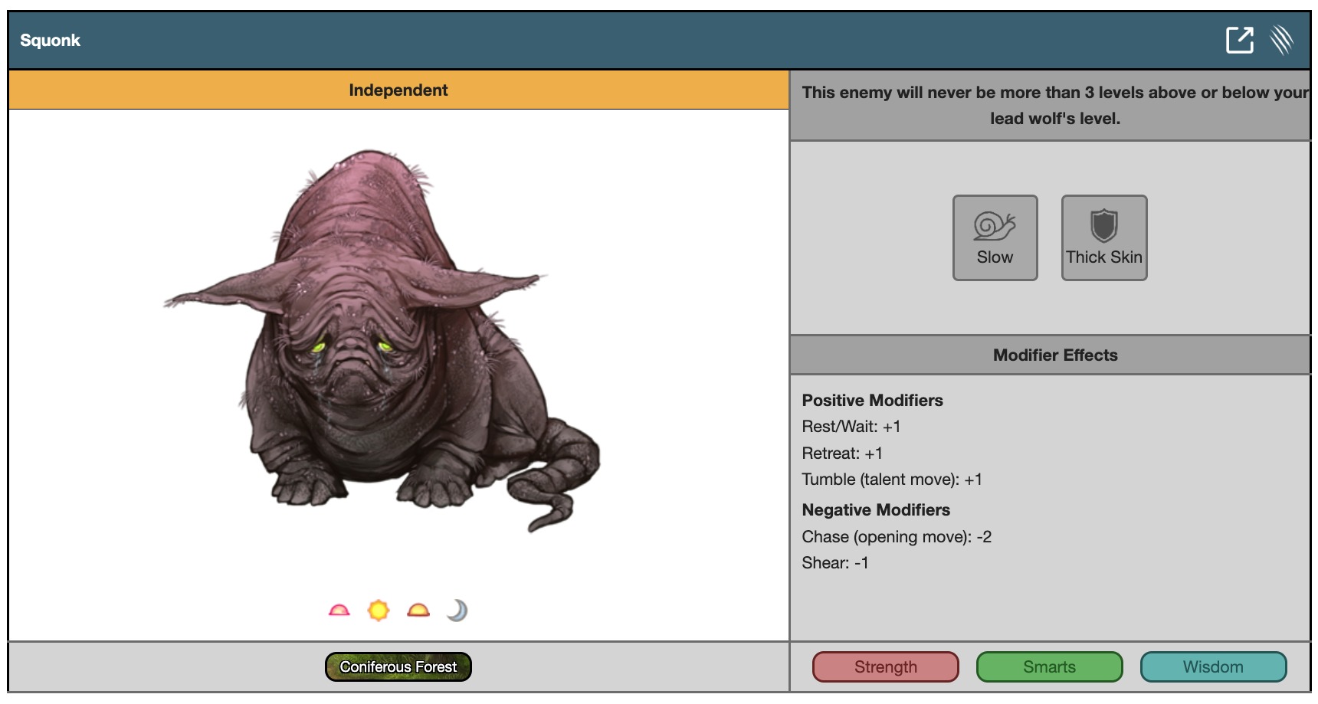Screen dimensions: 1318x704
Task: Open the Squonk entry in a new window
Action: [1239, 40]
